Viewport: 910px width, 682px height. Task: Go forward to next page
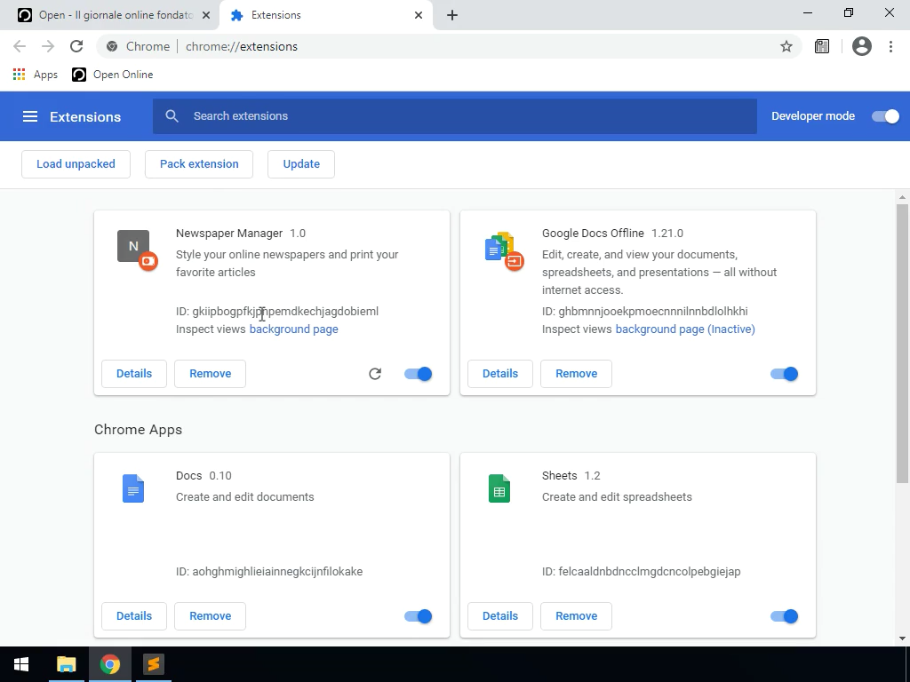coord(48,46)
